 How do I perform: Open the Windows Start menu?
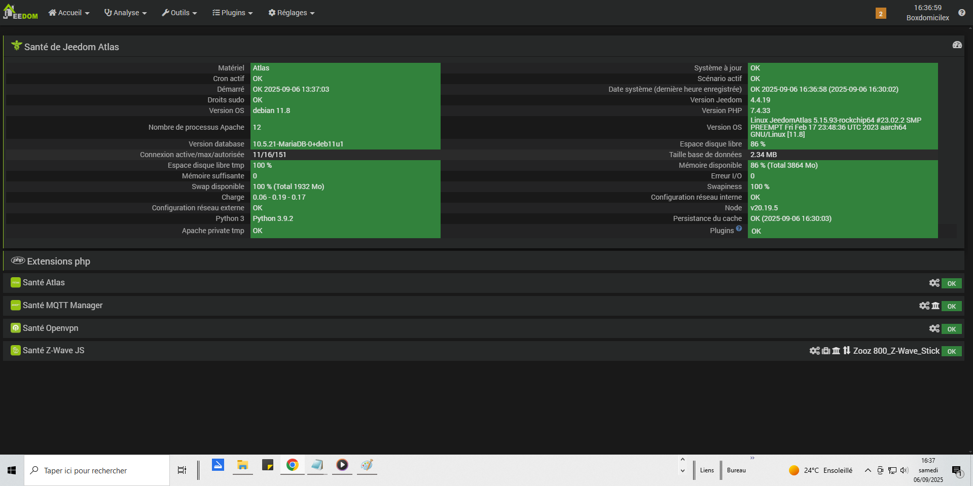pyautogui.click(x=12, y=470)
